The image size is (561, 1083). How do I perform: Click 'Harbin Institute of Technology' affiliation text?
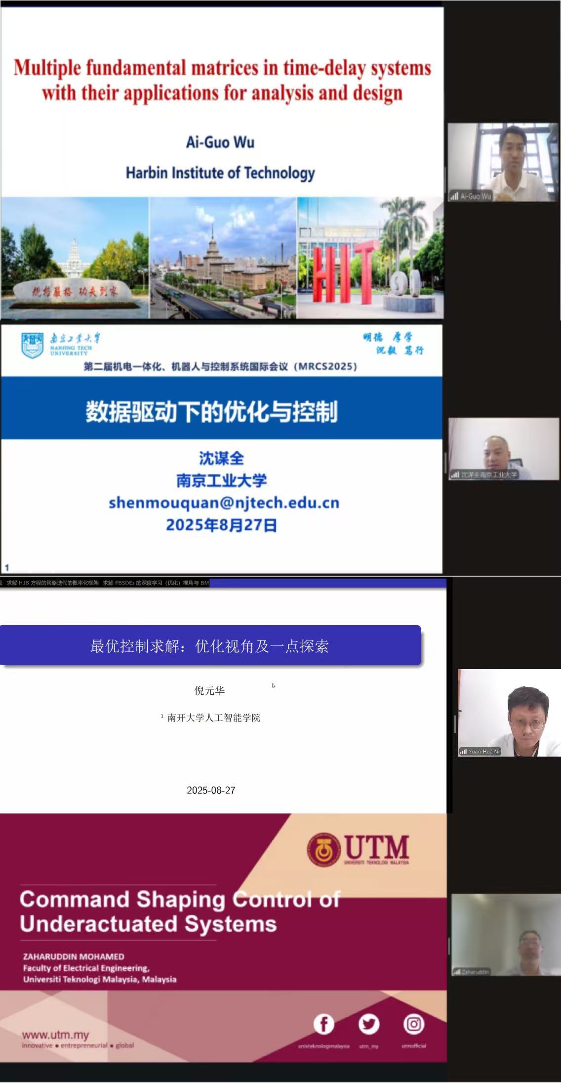220,173
